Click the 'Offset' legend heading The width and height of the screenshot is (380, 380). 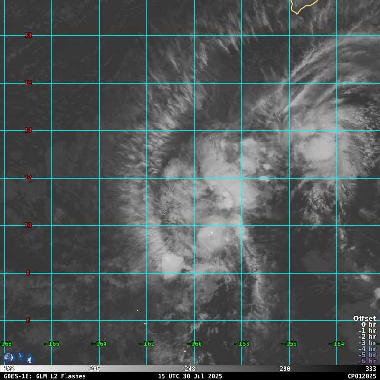(x=364, y=319)
